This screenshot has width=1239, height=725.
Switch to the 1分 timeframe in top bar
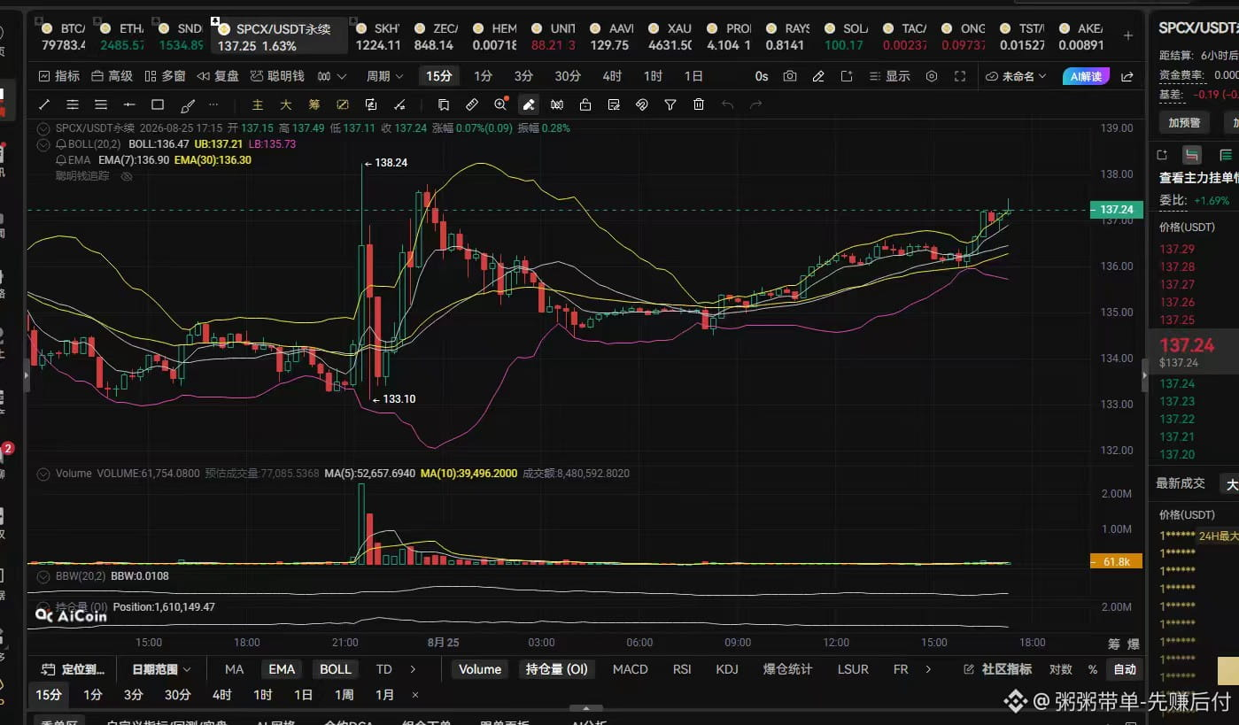[x=483, y=76]
